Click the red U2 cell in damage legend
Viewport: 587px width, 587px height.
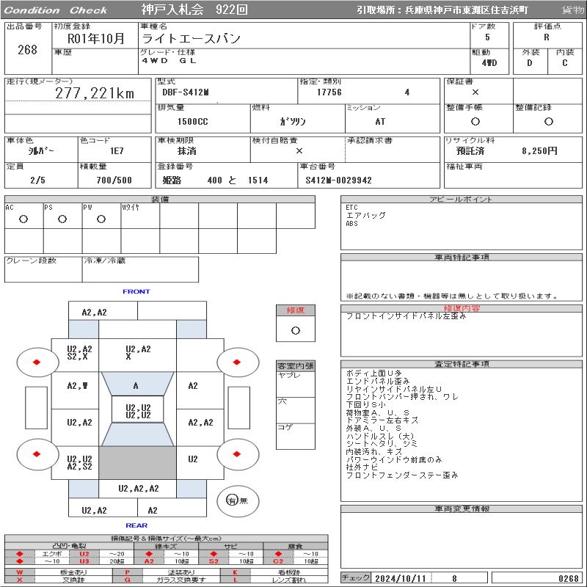pyautogui.click(x=84, y=554)
